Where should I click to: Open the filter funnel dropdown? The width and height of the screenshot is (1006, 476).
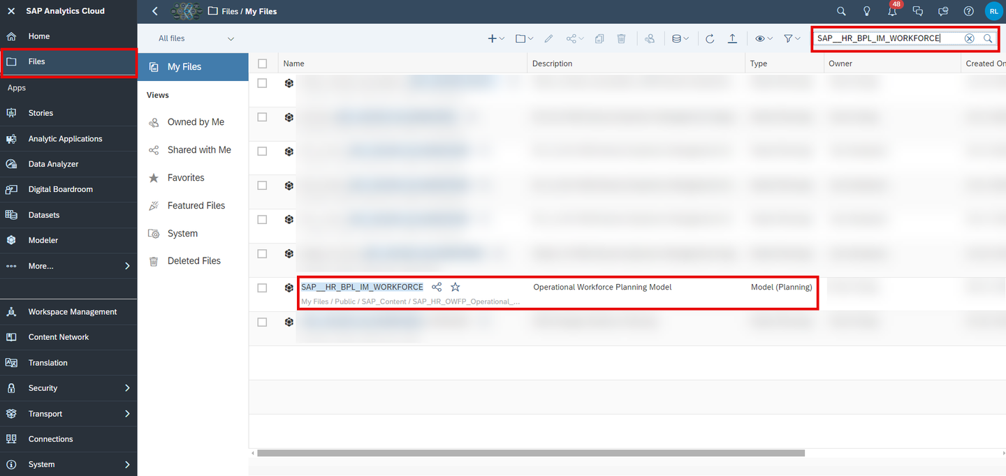(x=792, y=39)
